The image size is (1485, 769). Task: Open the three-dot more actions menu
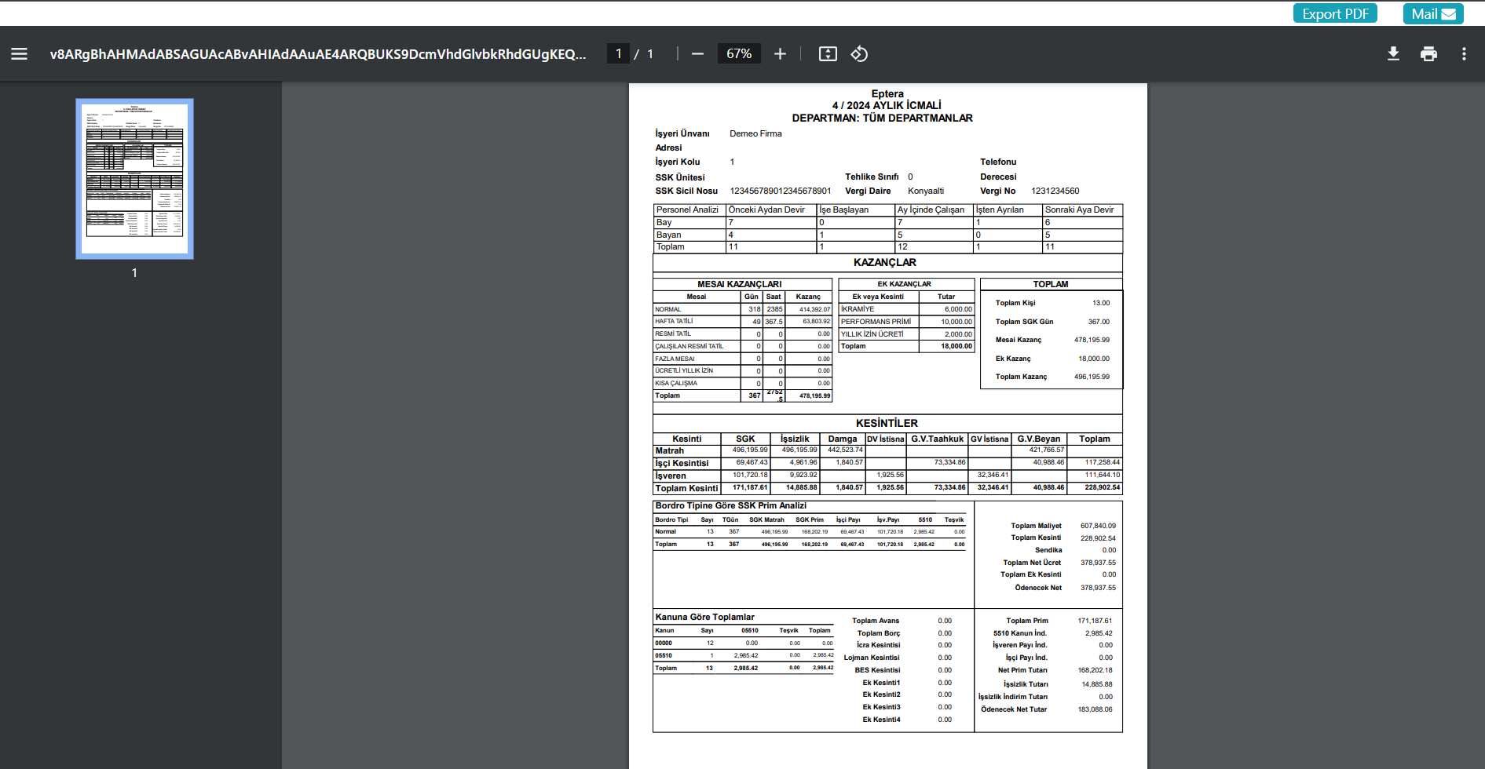coord(1464,54)
